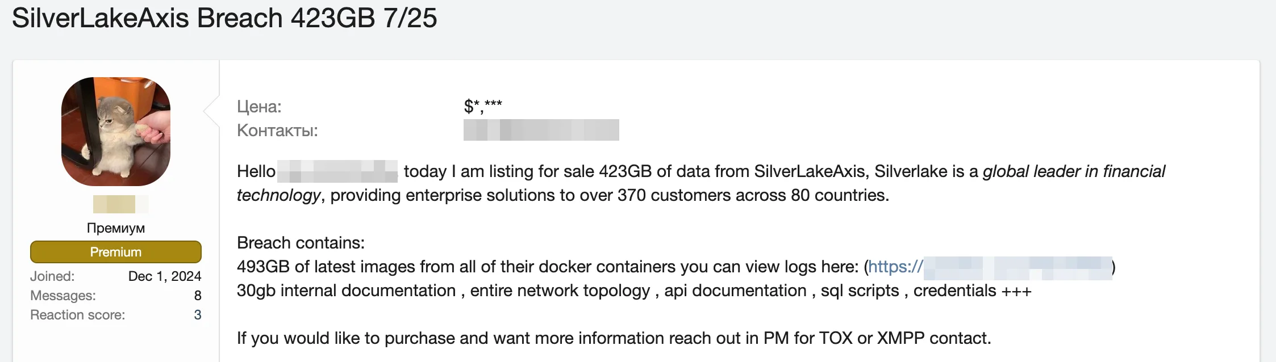Open the cat avatar profile picture
Viewport: 1276px width, 362px height.
coord(116,132)
